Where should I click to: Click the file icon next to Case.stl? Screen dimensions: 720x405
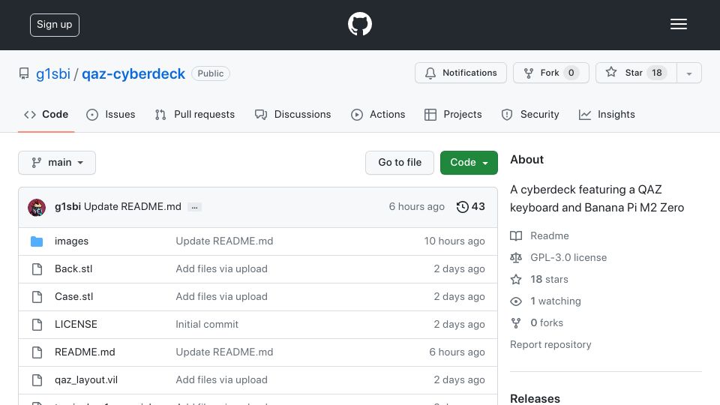(37, 297)
